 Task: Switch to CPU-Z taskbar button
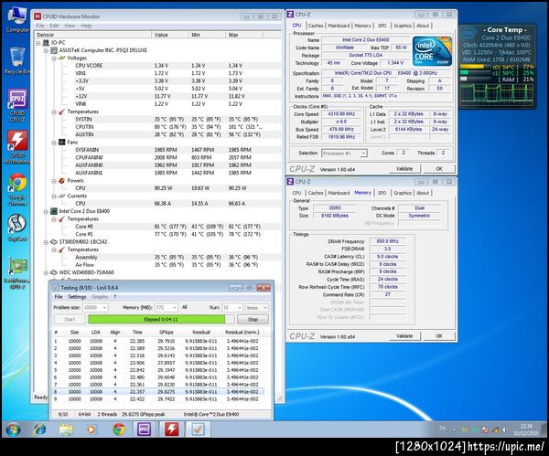(144, 429)
